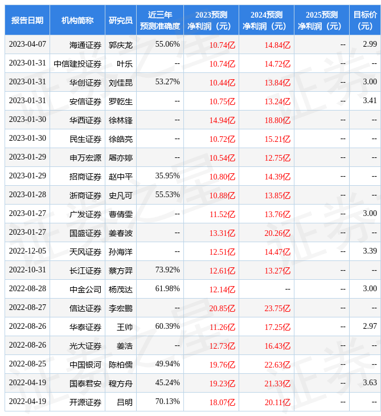Click accuracy value 53.27%
381x416 pixels.
coord(167,82)
